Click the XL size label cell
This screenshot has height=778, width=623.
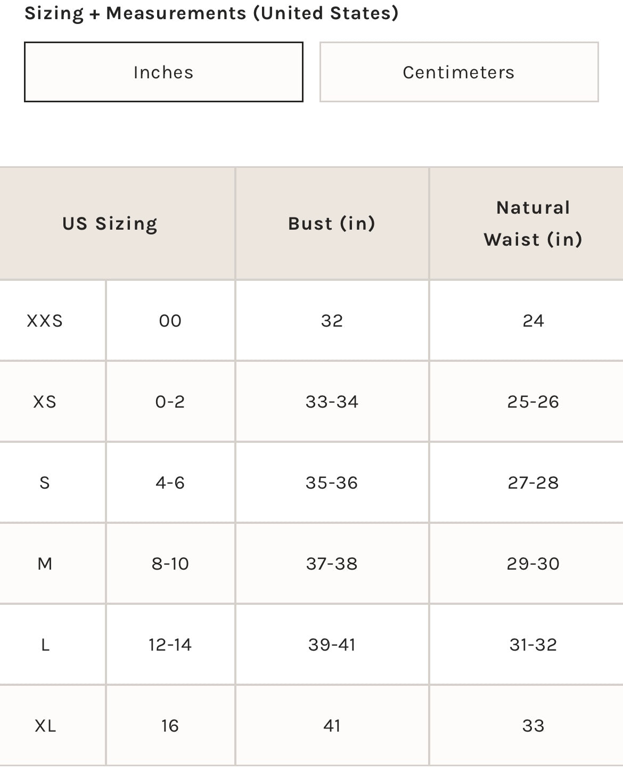[45, 726]
